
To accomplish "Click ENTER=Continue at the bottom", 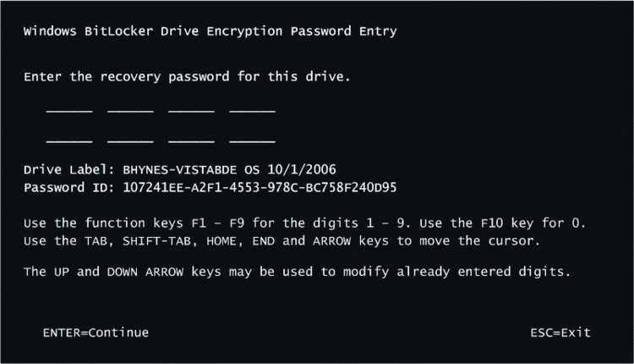I will click(96, 333).
